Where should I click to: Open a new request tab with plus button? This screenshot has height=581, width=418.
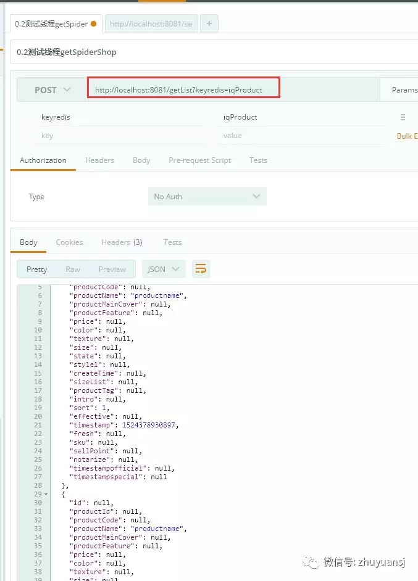tap(209, 24)
